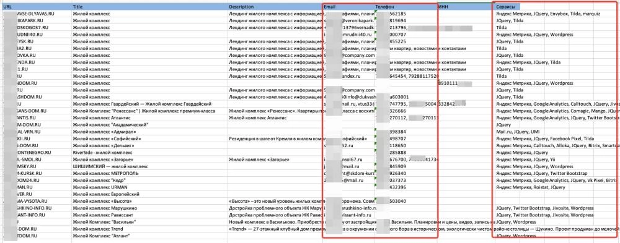This screenshot has height=243, width=620.
Task: Select the URL column header
Action: coord(37,7)
